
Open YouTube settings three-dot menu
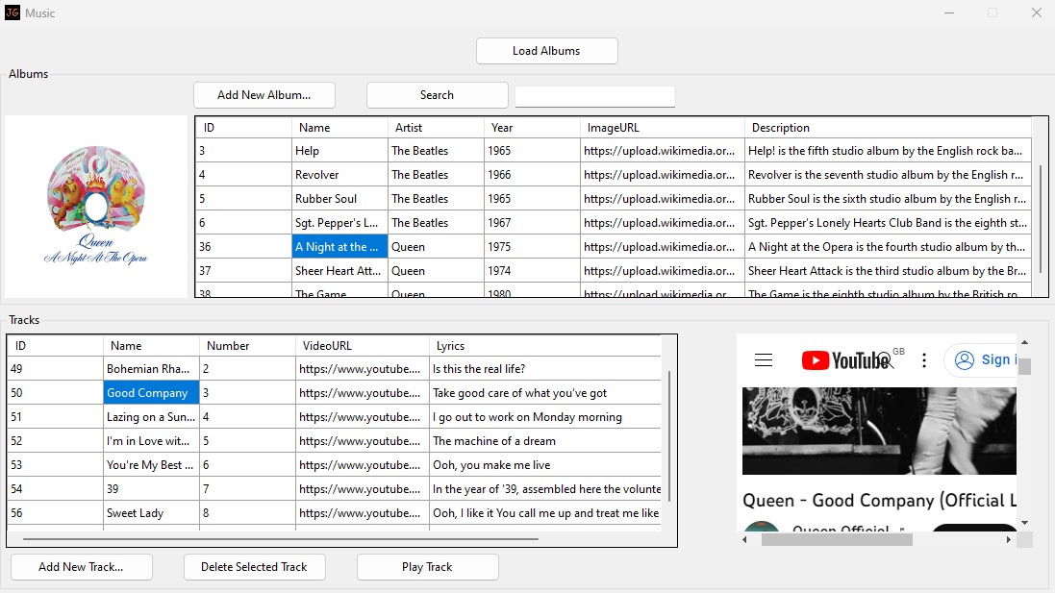924,360
